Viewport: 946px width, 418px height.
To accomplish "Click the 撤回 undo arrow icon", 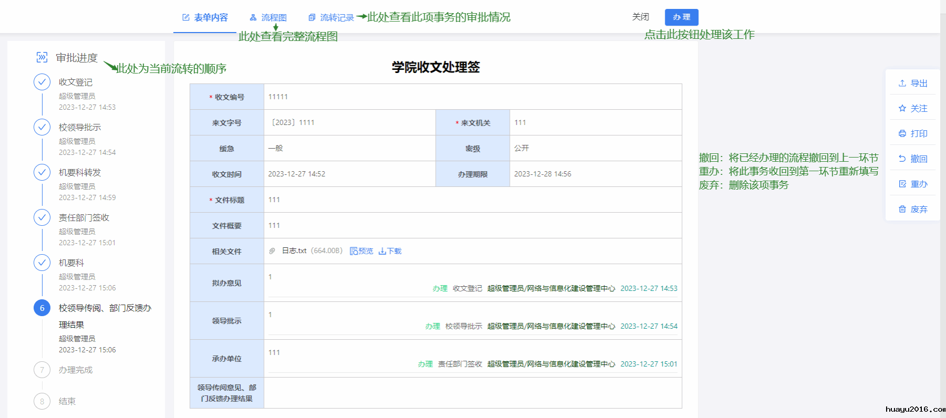I will pyautogui.click(x=902, y=159).
